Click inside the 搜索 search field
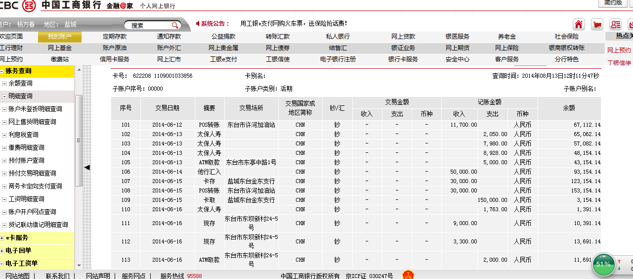The image size is (633, 279). (x=148, y=25)
